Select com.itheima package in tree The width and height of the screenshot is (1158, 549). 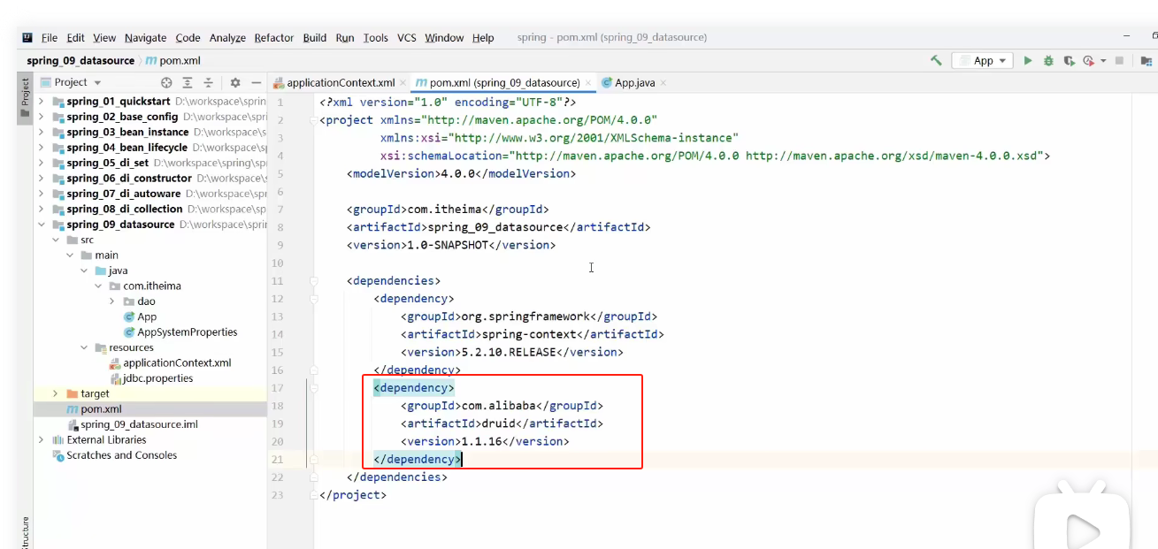pyautogui.click(x=151, y=286)
